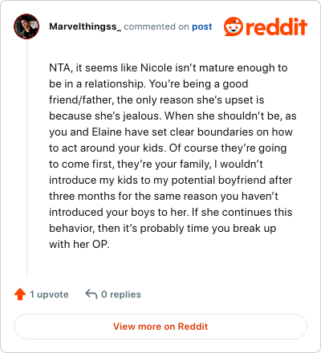Click the orange upvote arrow icon

point(20,294)
